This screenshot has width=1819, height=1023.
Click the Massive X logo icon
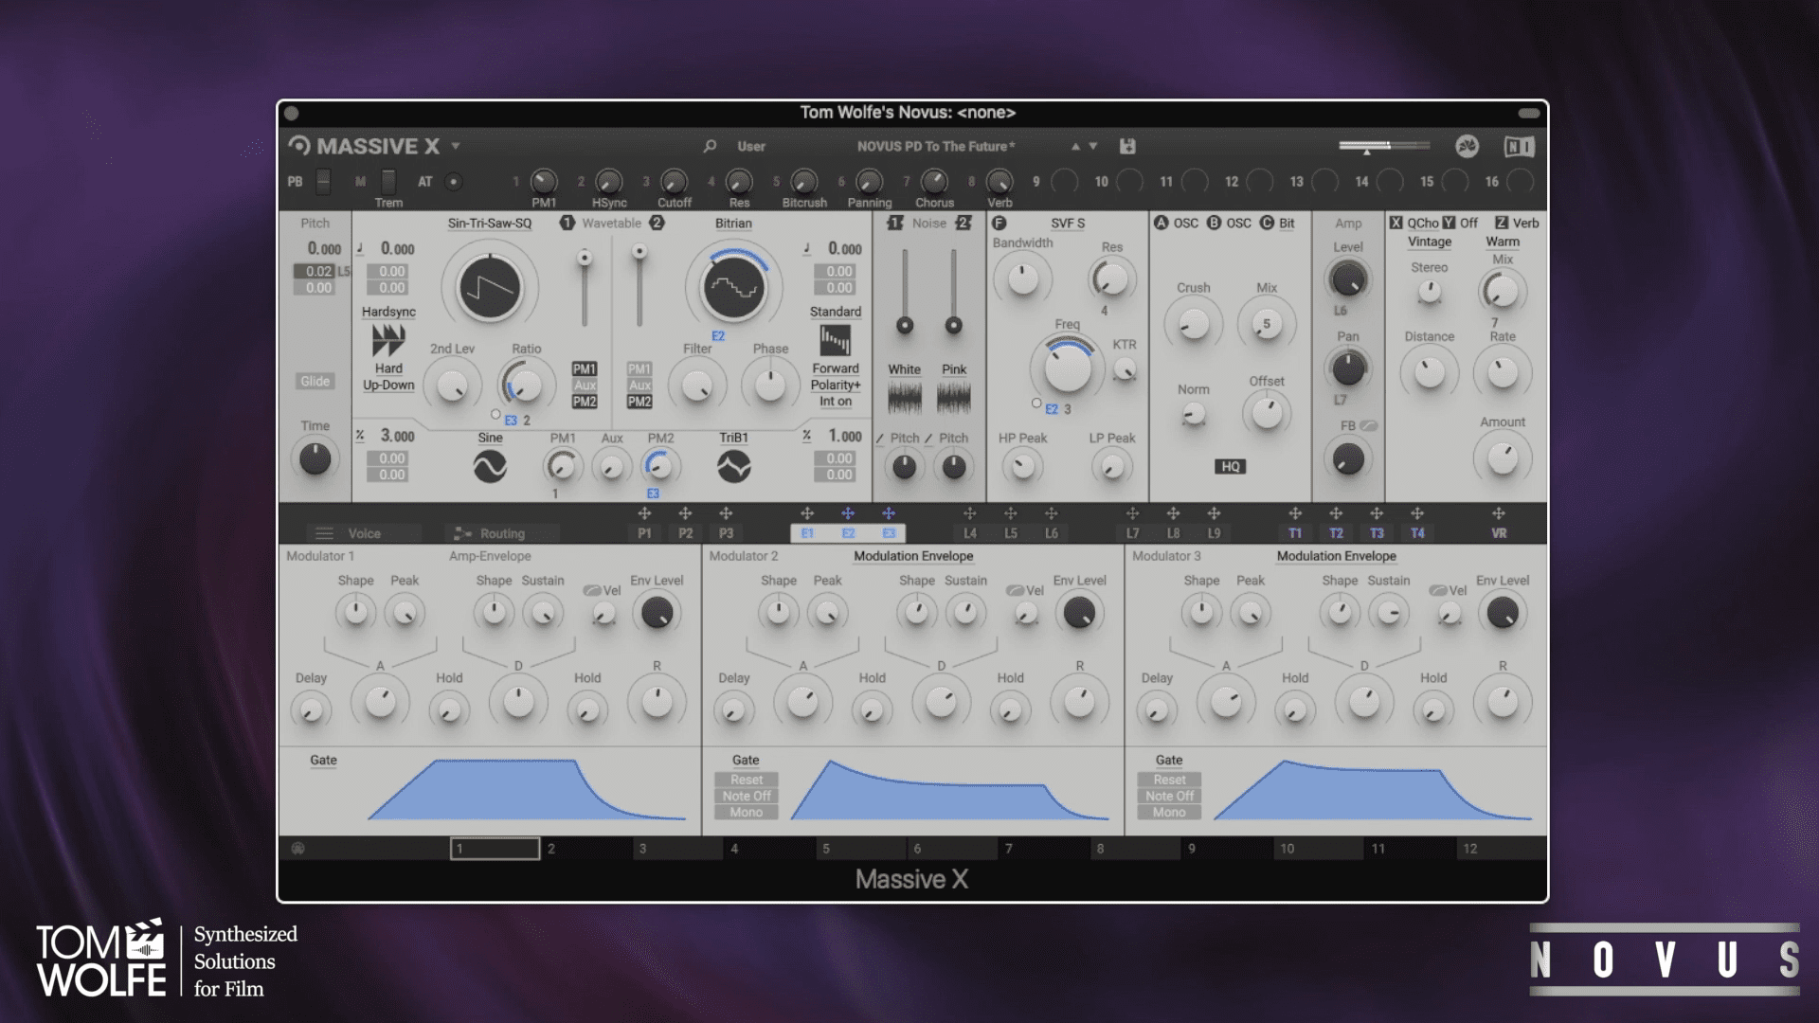[299, 145]
